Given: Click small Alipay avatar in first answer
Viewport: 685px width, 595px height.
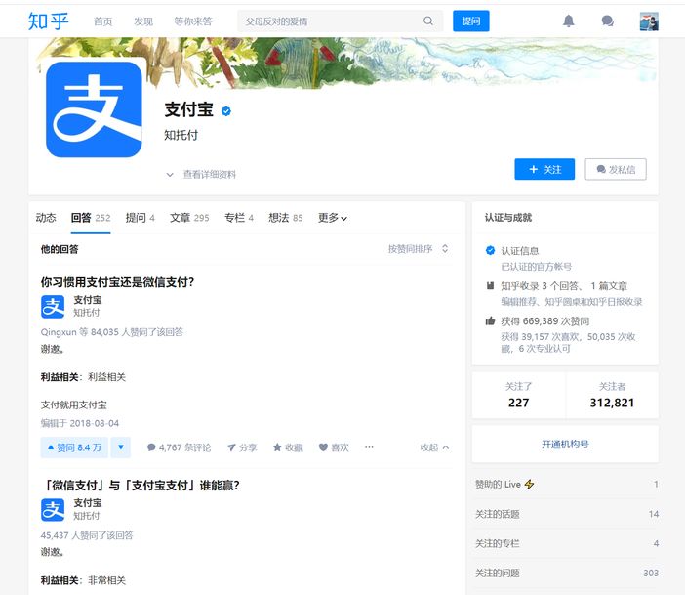Looking at the screenshot, I should pos(53,306).
